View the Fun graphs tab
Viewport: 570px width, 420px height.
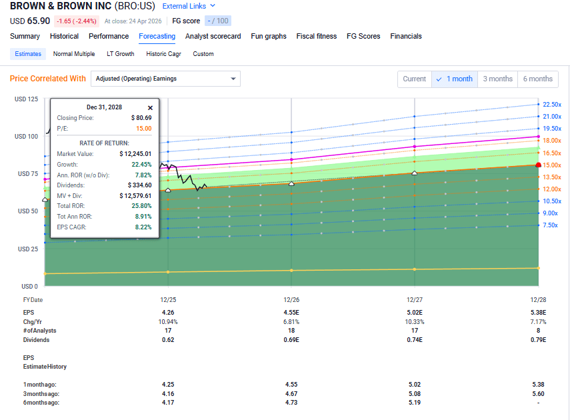(269, 37)
